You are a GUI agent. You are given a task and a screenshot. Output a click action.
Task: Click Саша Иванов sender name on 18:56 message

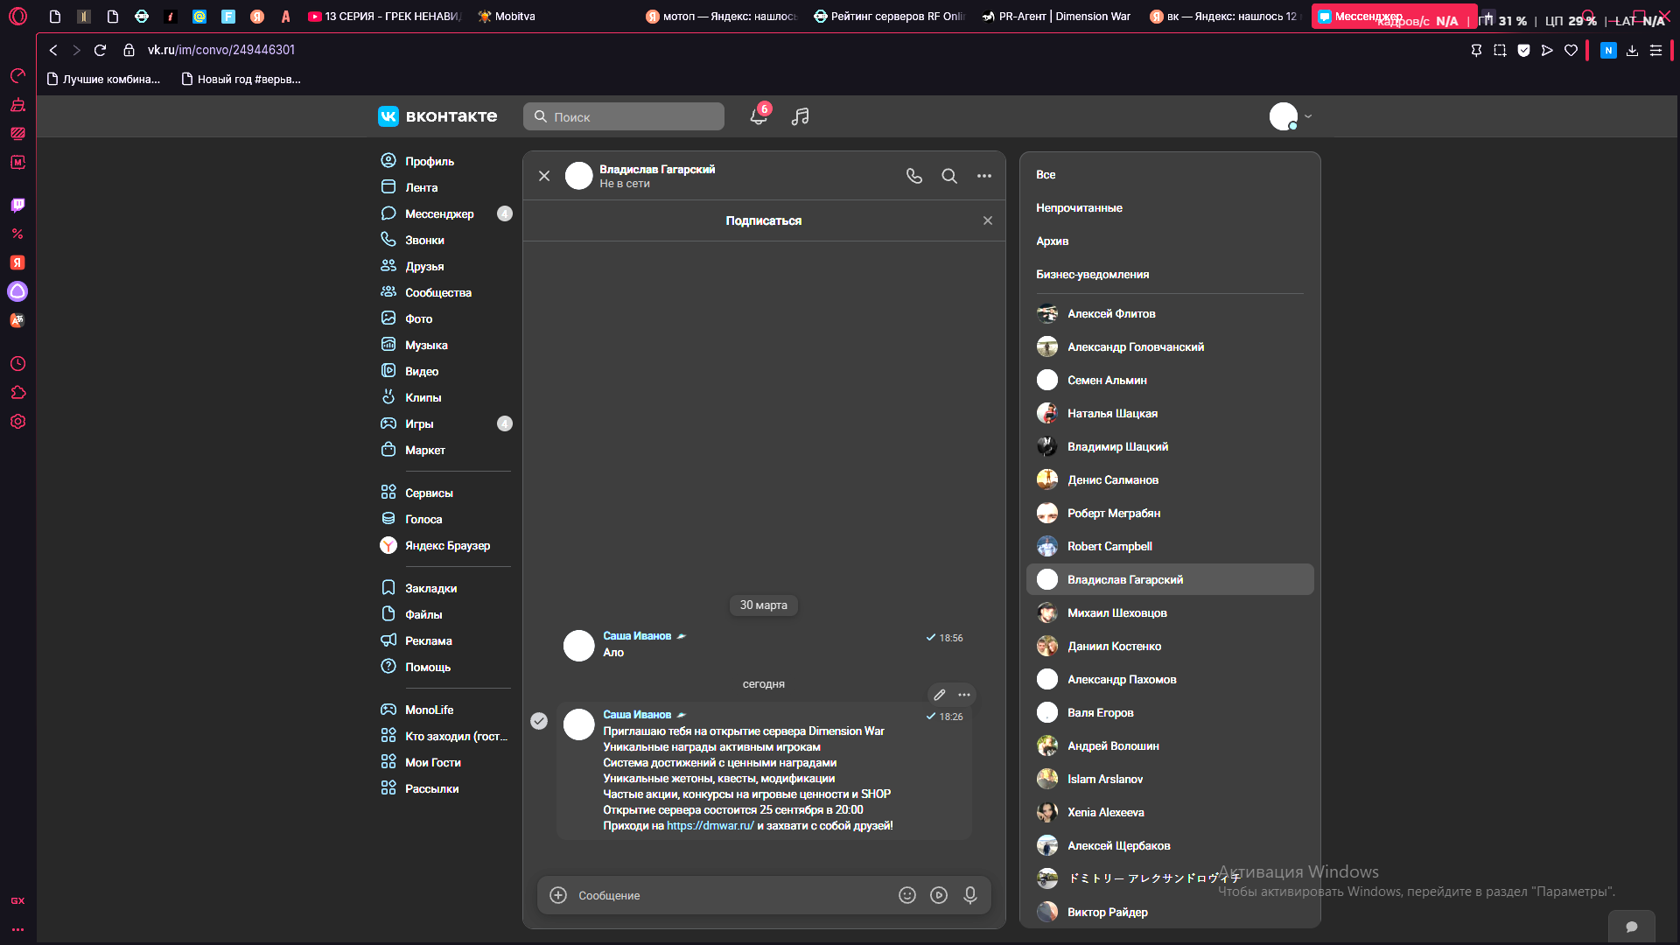[x=637, y=636]
